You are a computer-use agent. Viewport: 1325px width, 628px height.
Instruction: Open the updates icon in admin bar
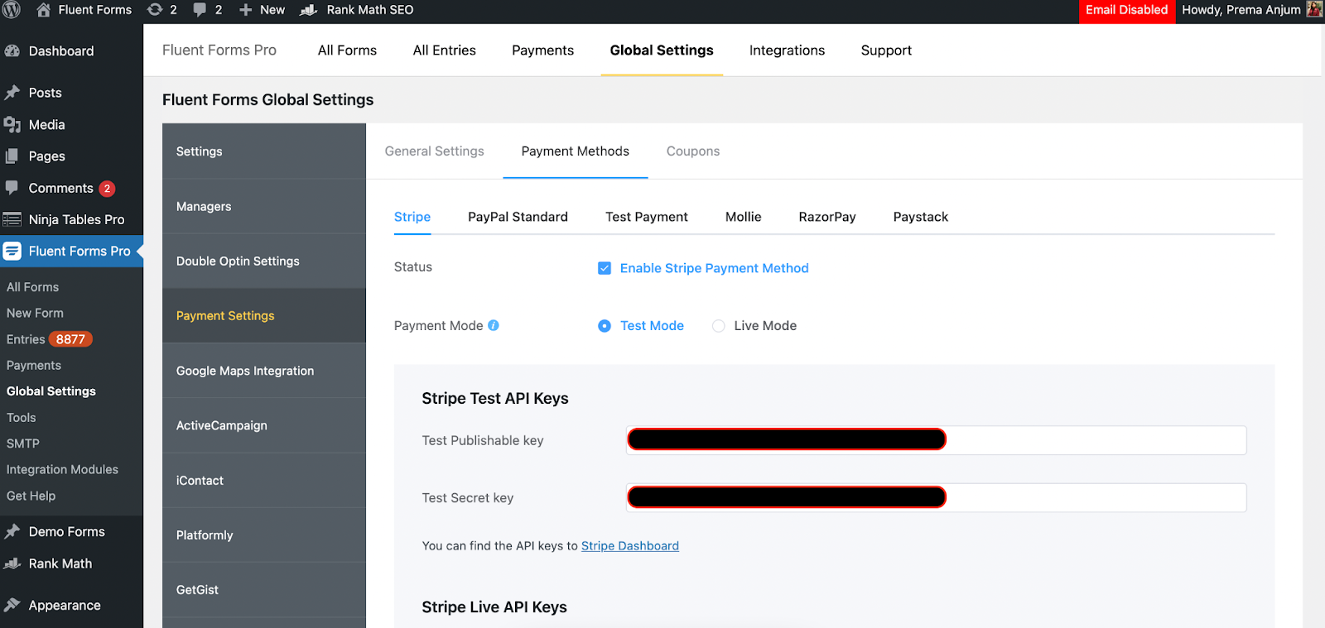155,10
